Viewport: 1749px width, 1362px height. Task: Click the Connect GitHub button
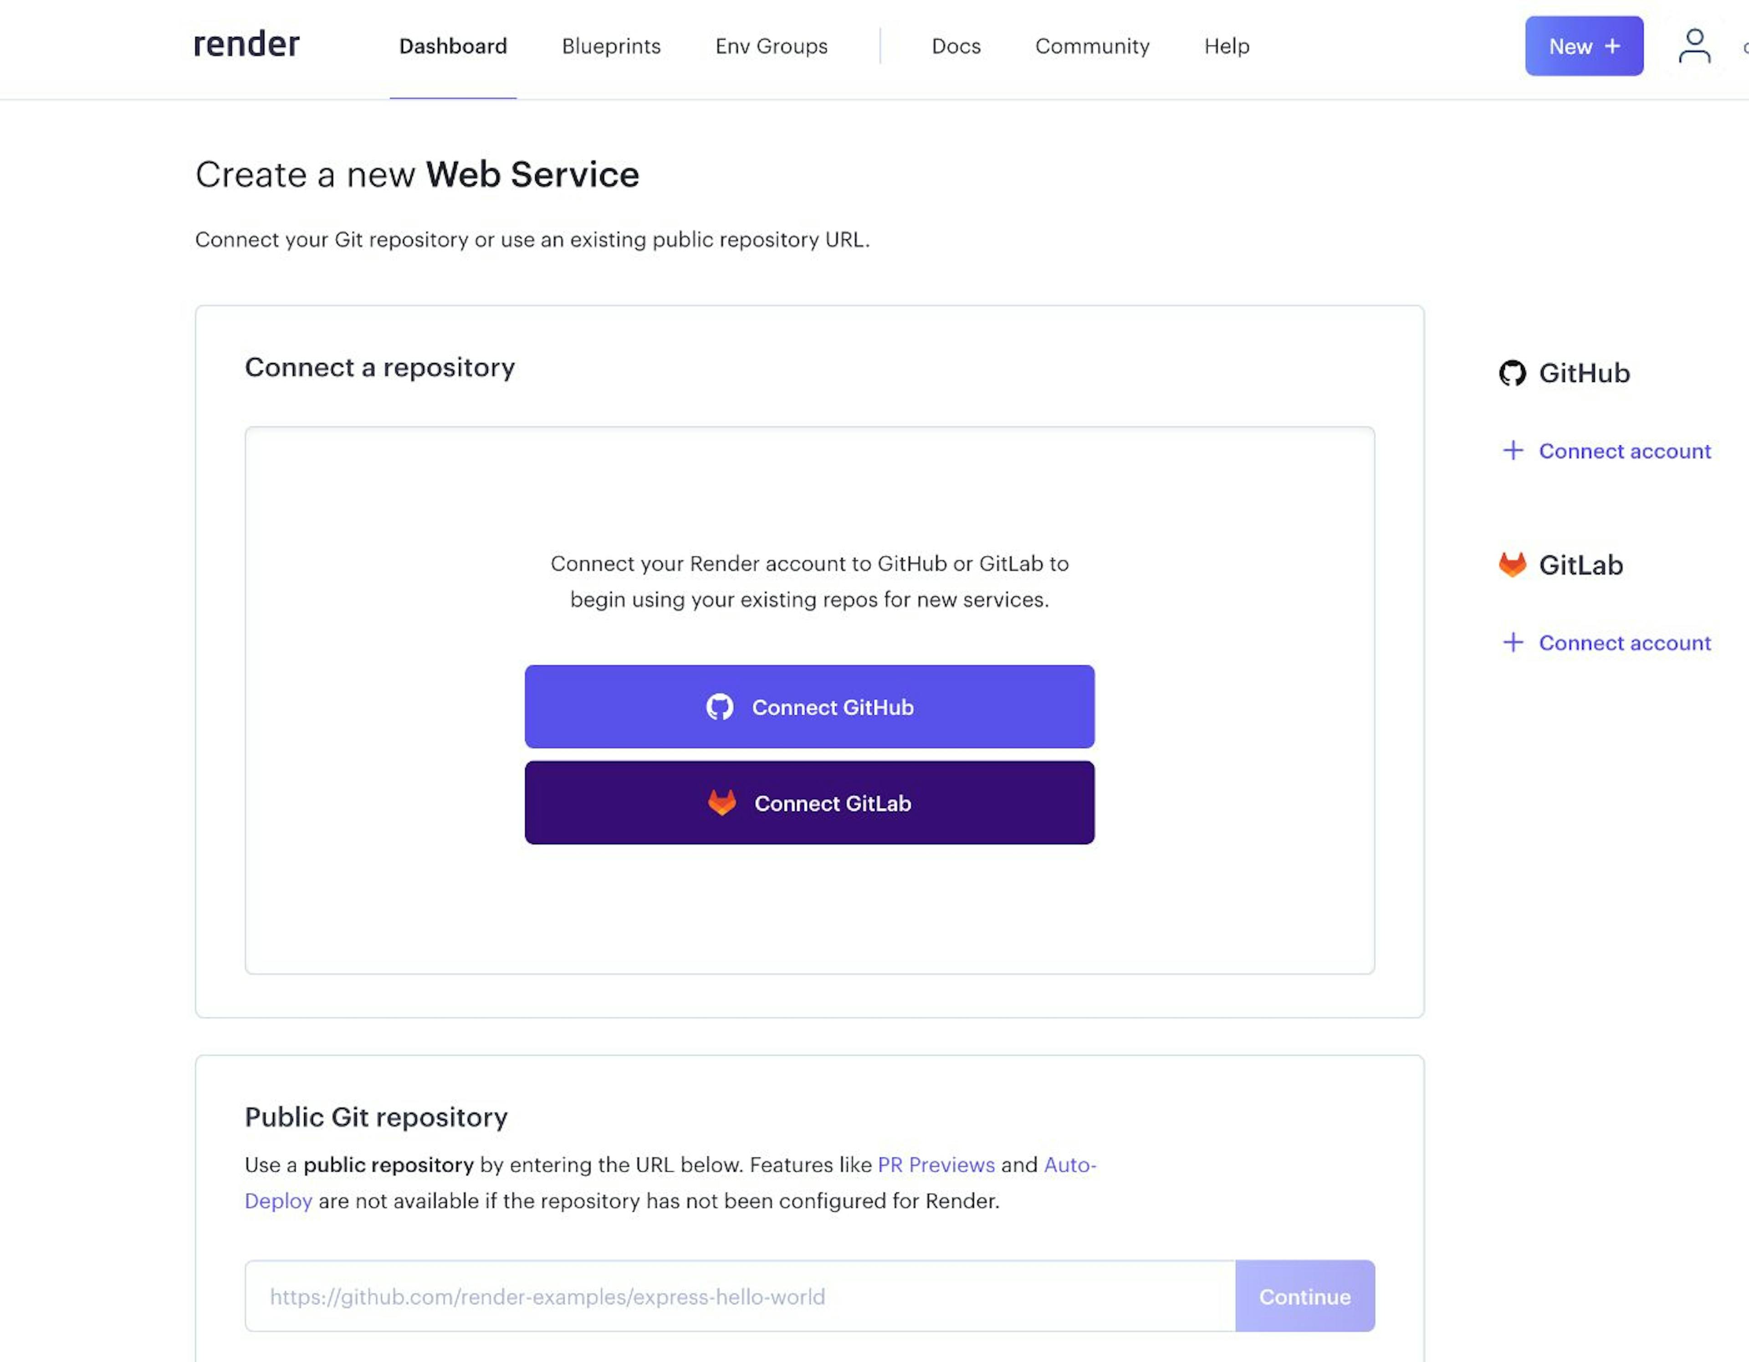pos(809,706)
